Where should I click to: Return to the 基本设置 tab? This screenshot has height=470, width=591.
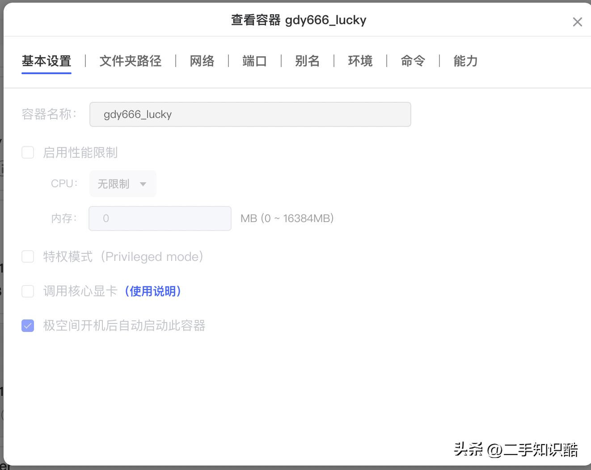pos(46,61)
